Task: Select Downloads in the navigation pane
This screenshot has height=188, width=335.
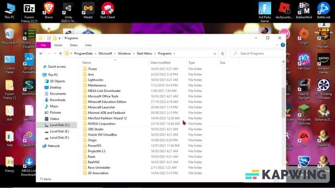Action: [58, 100]
